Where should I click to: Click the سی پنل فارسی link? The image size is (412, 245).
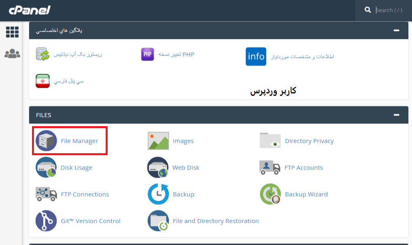[68, 81]
